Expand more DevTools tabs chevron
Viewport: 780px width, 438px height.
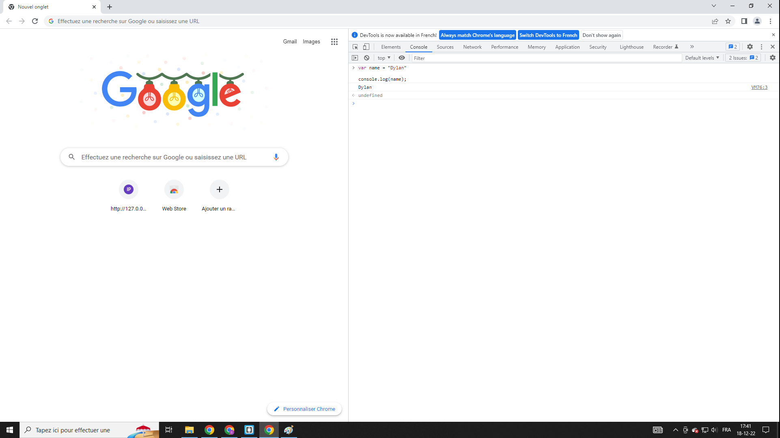692,47
